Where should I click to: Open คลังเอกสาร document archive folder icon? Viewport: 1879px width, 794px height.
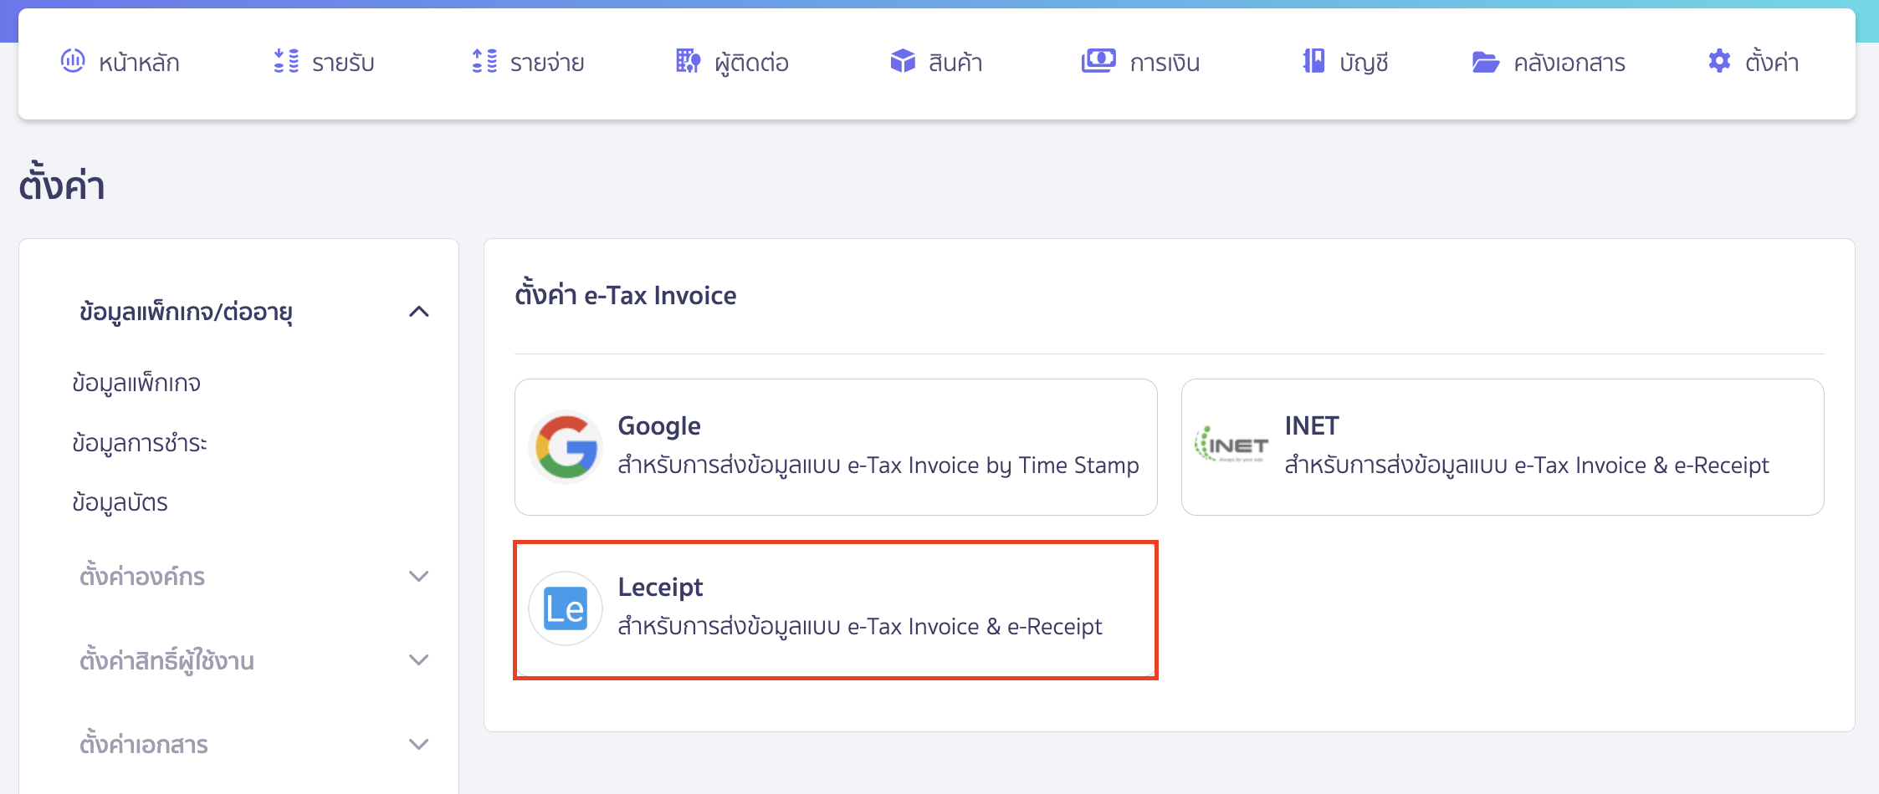(x=1485, y=61)
